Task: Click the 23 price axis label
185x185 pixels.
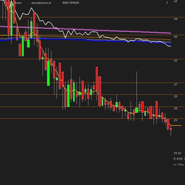Action: pos(175,108)
